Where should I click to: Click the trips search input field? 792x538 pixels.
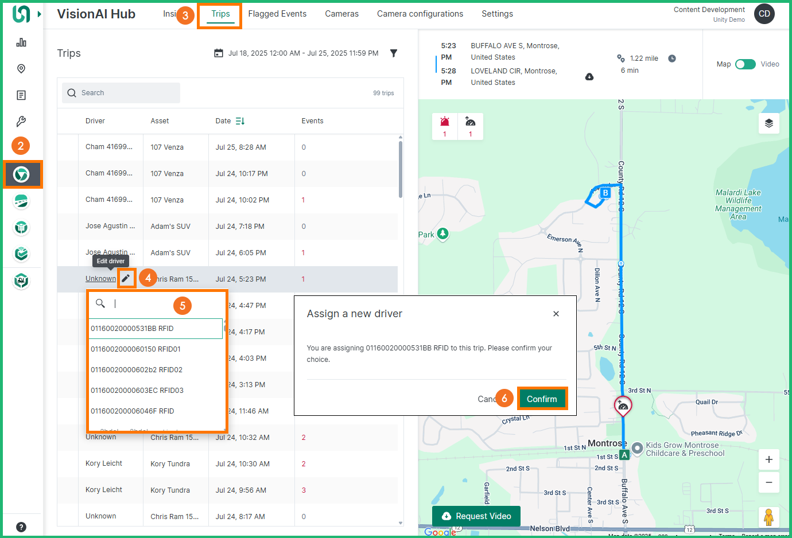click(121, 92)
